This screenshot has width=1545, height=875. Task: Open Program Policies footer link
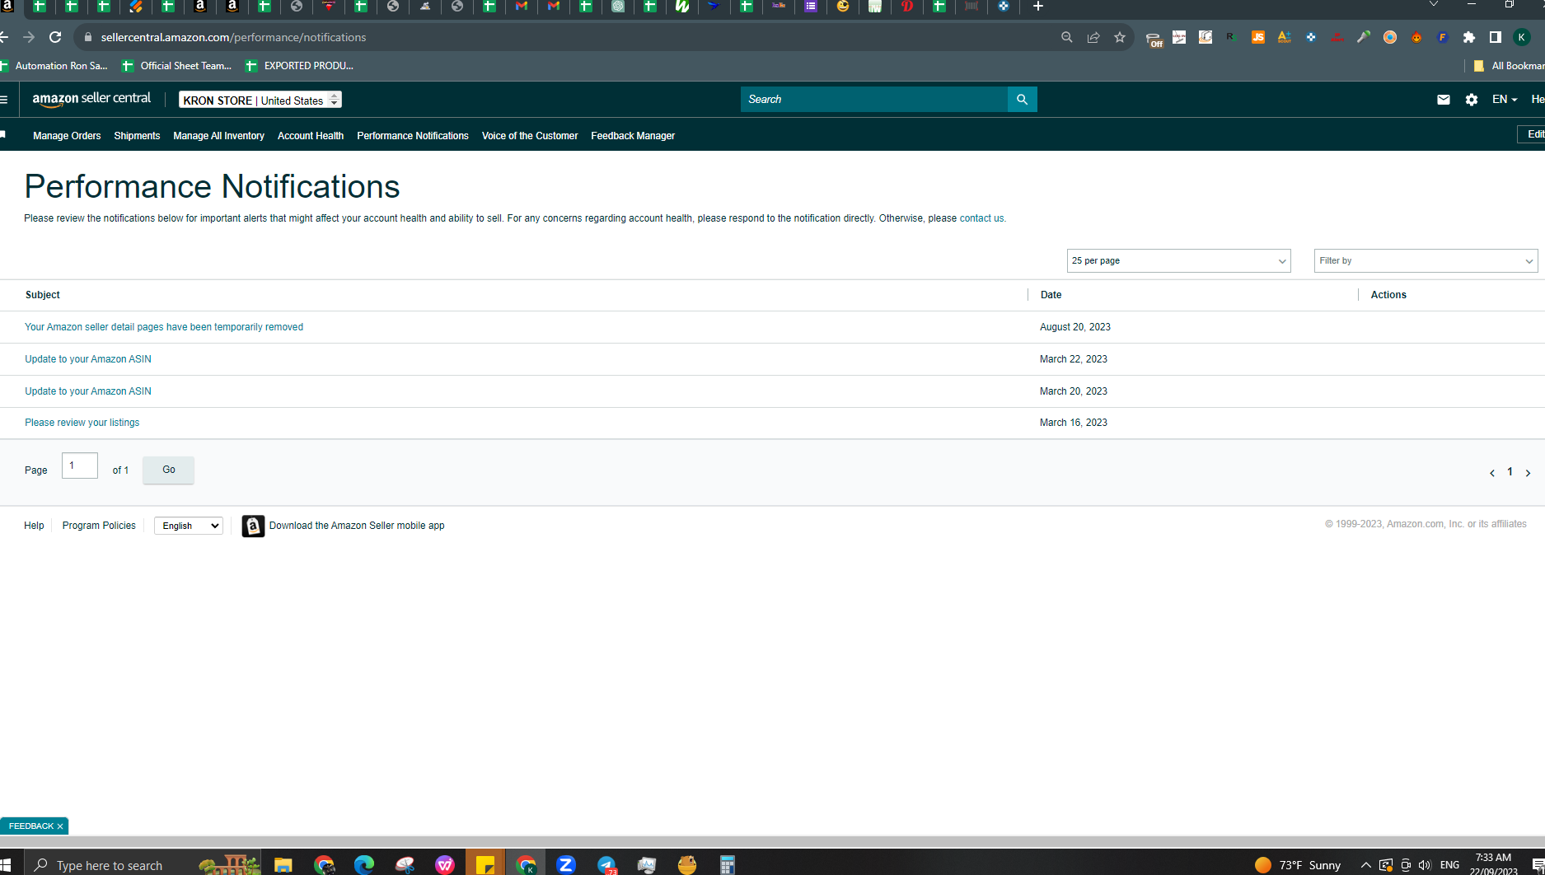tap(99, 526)
